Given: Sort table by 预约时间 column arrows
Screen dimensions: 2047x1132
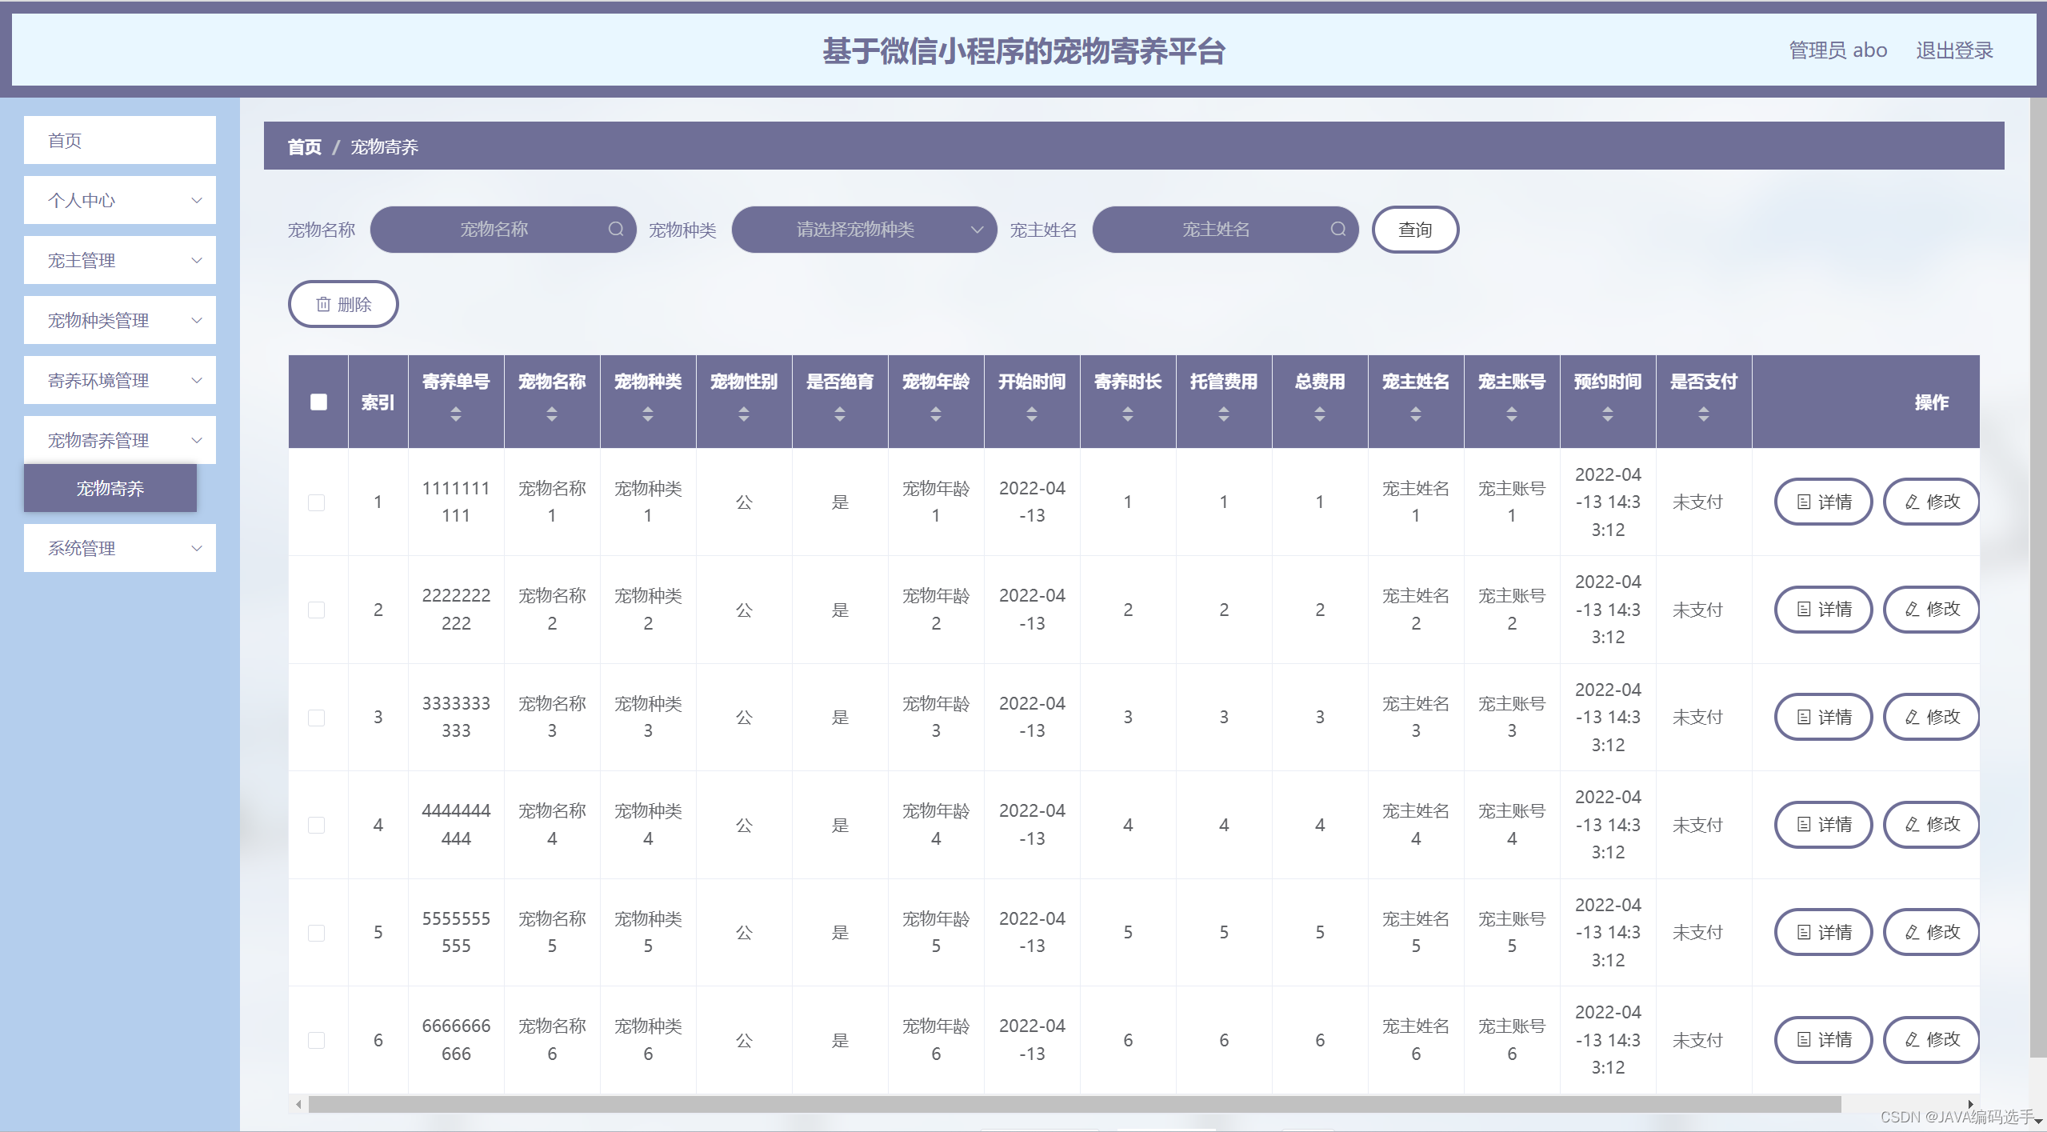Looking at the screenshot, I should [x=1608, y=414].
